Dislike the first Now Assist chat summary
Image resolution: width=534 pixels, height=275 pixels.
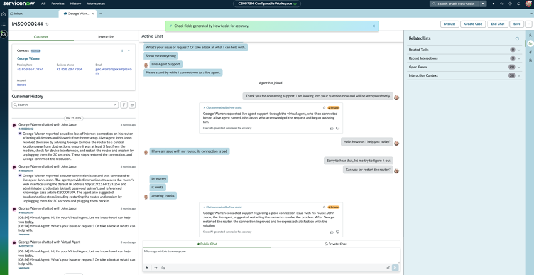click(x=337, y=128)
